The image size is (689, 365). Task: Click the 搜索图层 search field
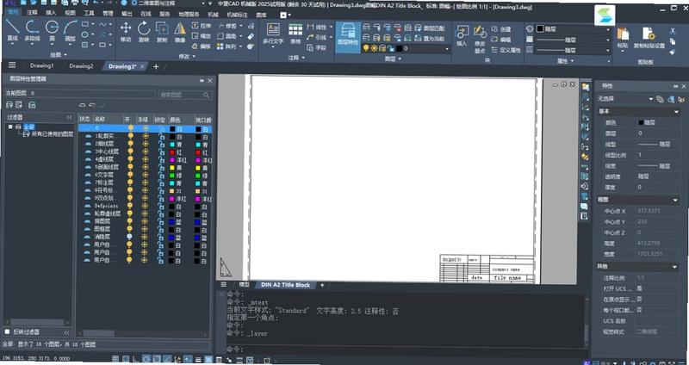(185, 95)
